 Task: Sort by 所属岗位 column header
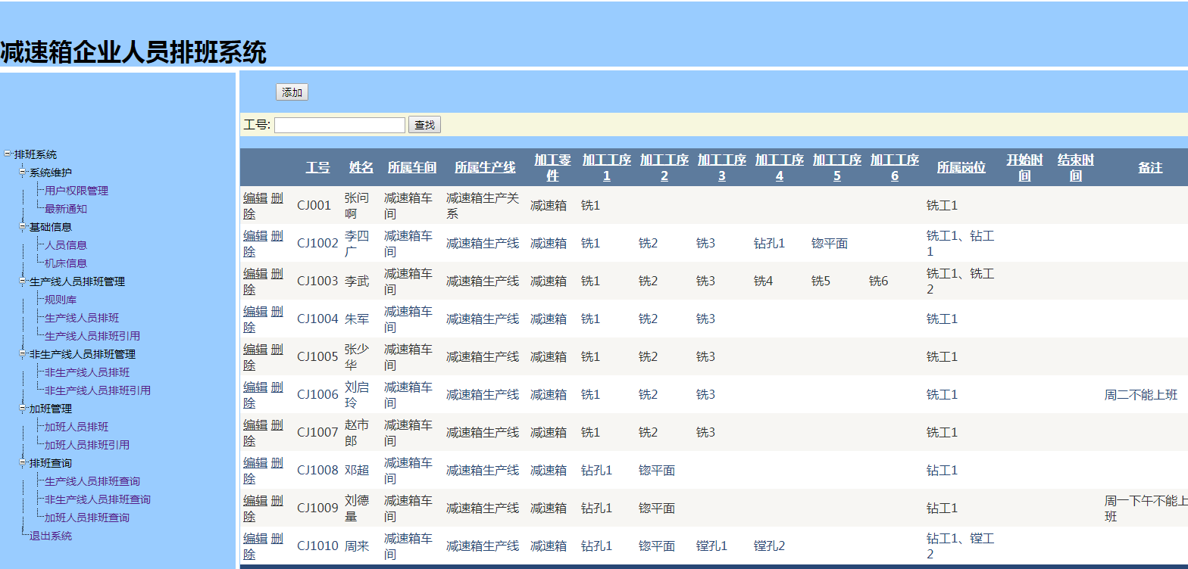(x=961, y=167)
